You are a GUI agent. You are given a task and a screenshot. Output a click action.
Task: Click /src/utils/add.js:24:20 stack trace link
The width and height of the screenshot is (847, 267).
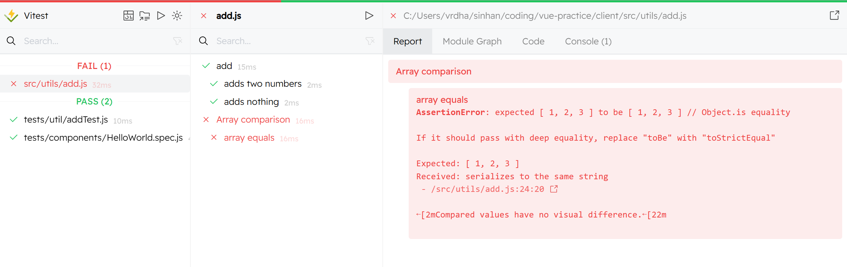[x=487, y=189]
